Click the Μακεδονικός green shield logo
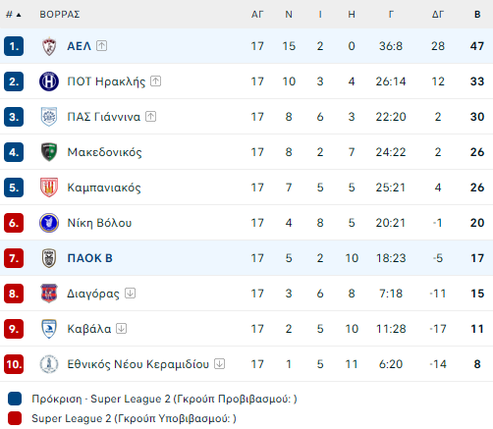Image resolution: width=493 pixels, height=429 pixels. [49, 152]
